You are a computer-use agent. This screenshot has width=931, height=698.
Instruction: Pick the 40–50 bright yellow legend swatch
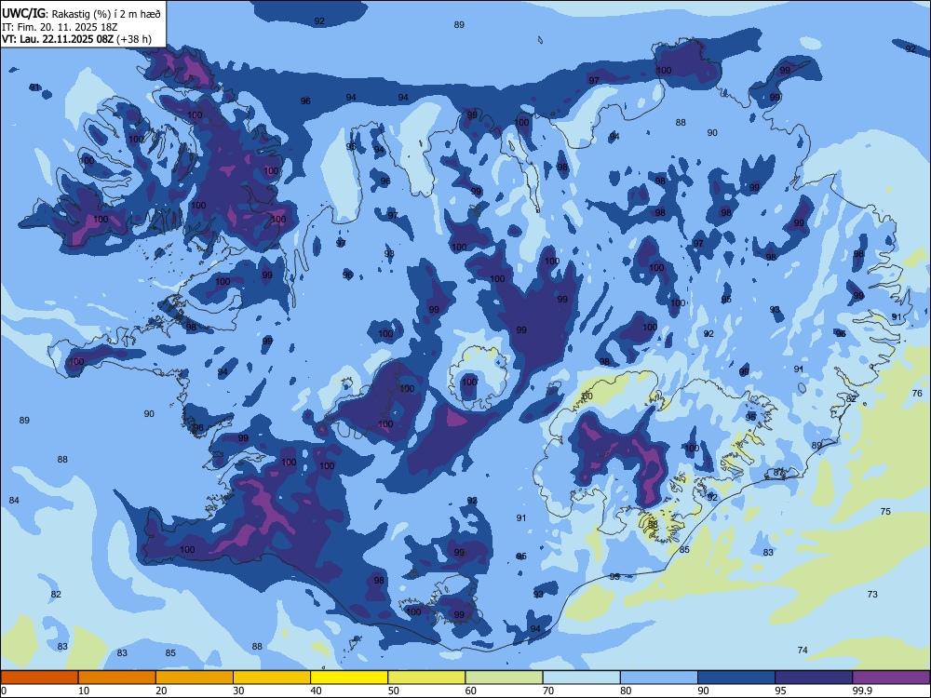[x=349, y=678]
